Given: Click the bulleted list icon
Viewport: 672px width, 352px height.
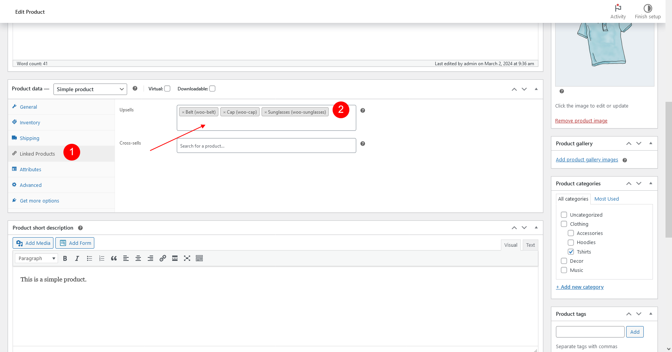Looking at the screenshot, I should (89, 259).
